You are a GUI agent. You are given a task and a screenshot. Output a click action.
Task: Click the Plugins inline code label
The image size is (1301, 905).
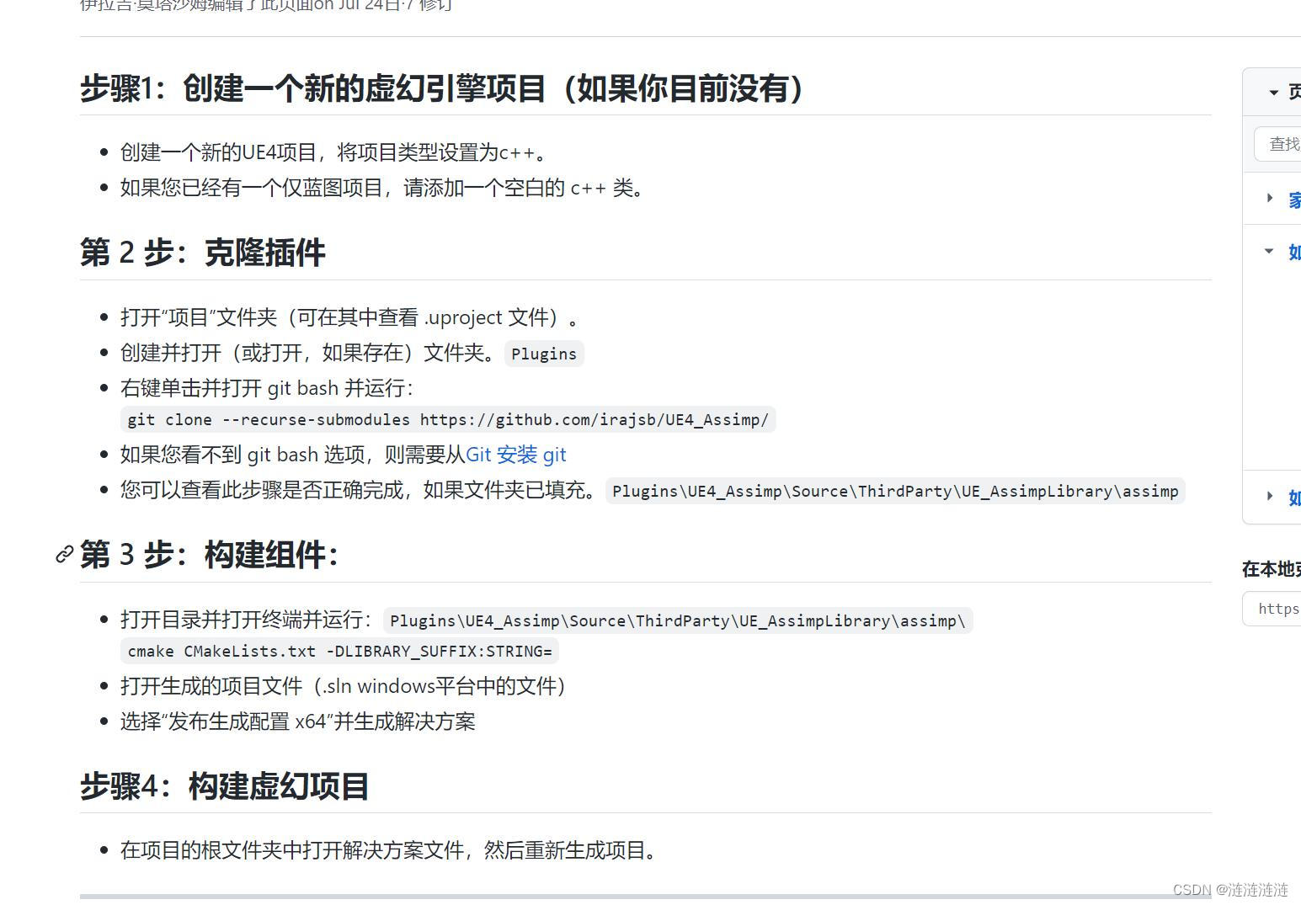(544, 354)
